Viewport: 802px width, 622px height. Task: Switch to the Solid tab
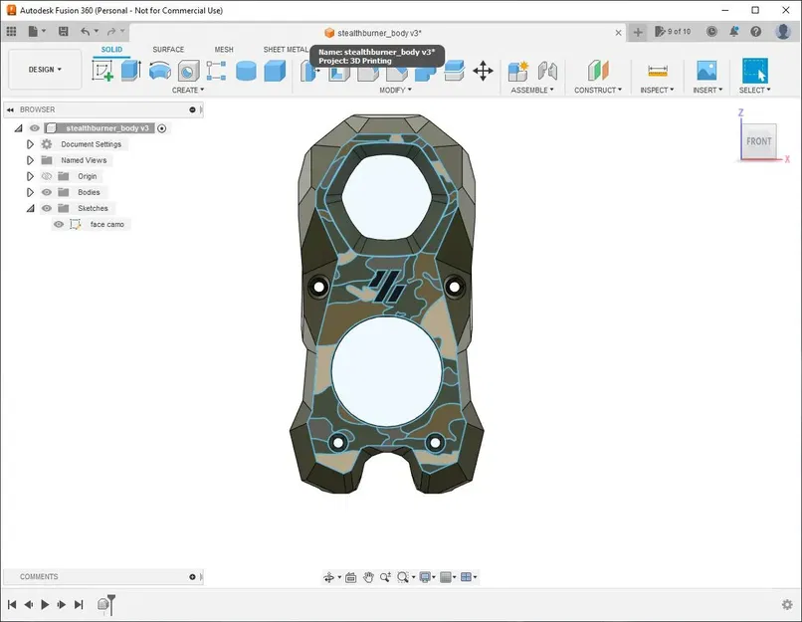111,50
